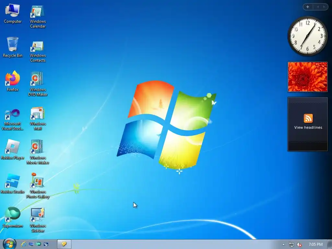The width and height of the screenshot is (332, 249).
Task: Select the Windows DVD Maker shortcut
Action: 38,84
